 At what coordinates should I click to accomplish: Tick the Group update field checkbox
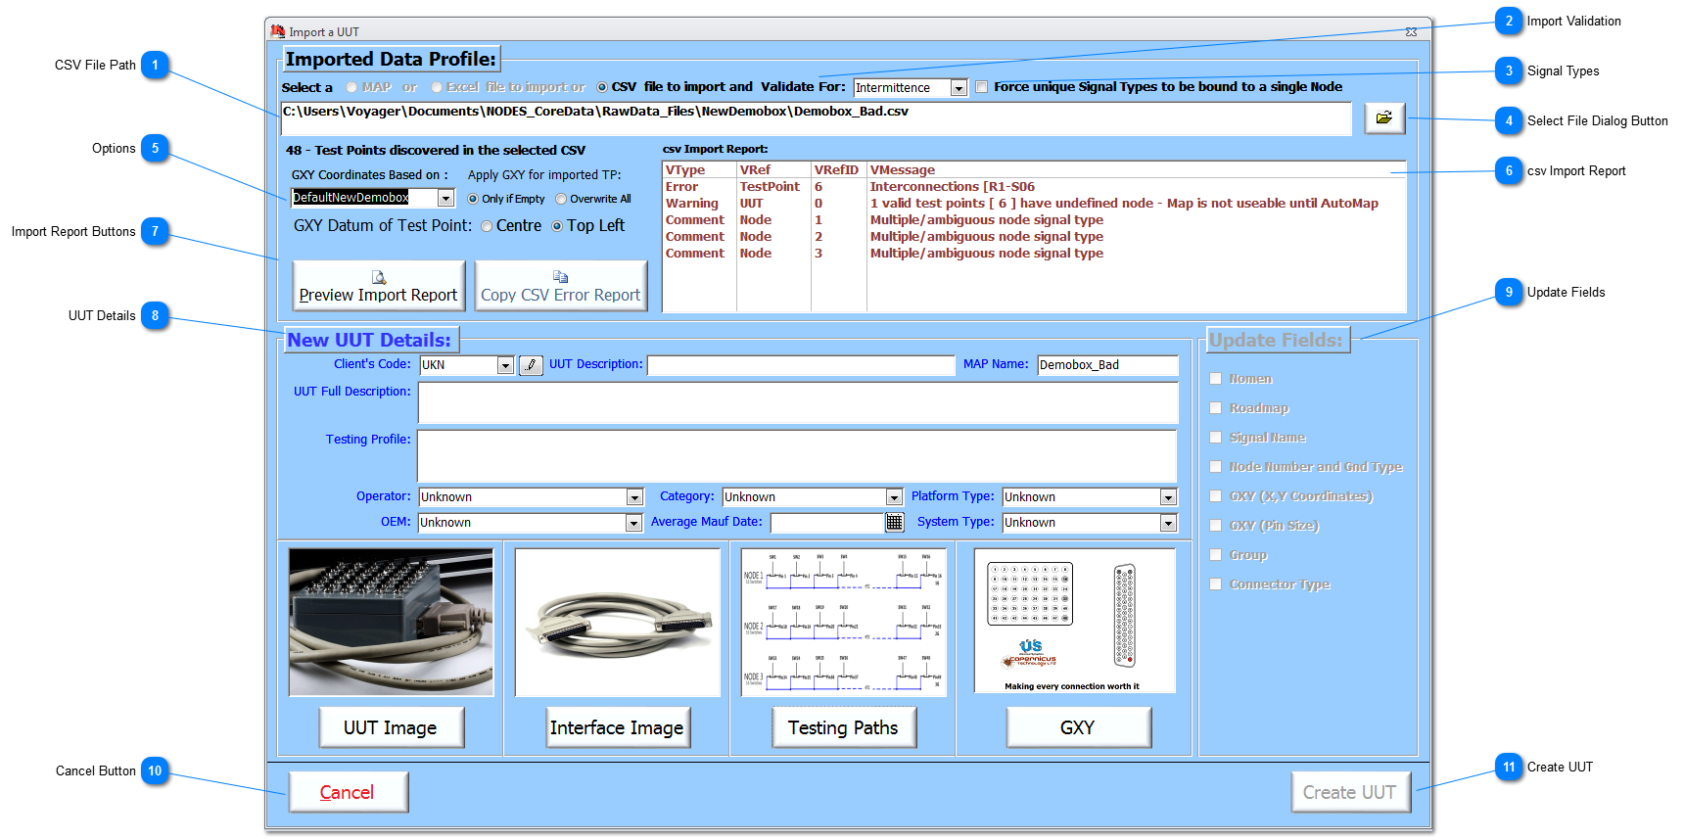(x=1216, y=554)
